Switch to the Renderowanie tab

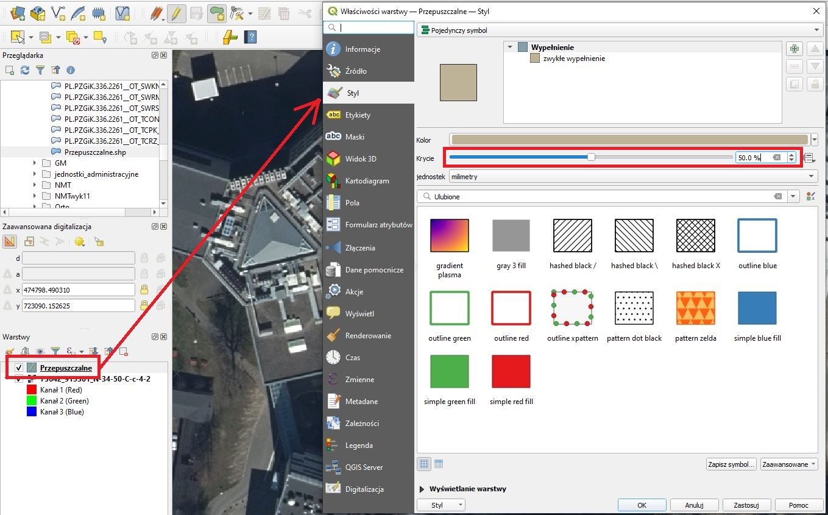368,336
